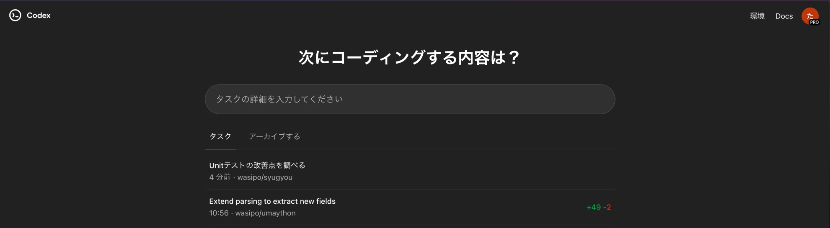Open the 環境 page

pos(757,16)
